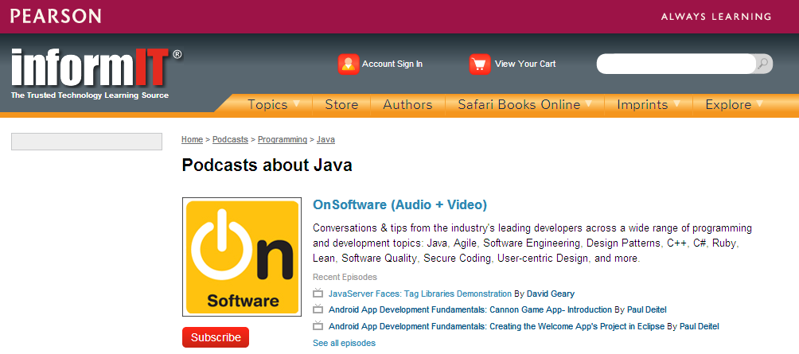Open the Store menu item
The width and height of the screenshot is (799, 354).
click(x=341, y=104)
